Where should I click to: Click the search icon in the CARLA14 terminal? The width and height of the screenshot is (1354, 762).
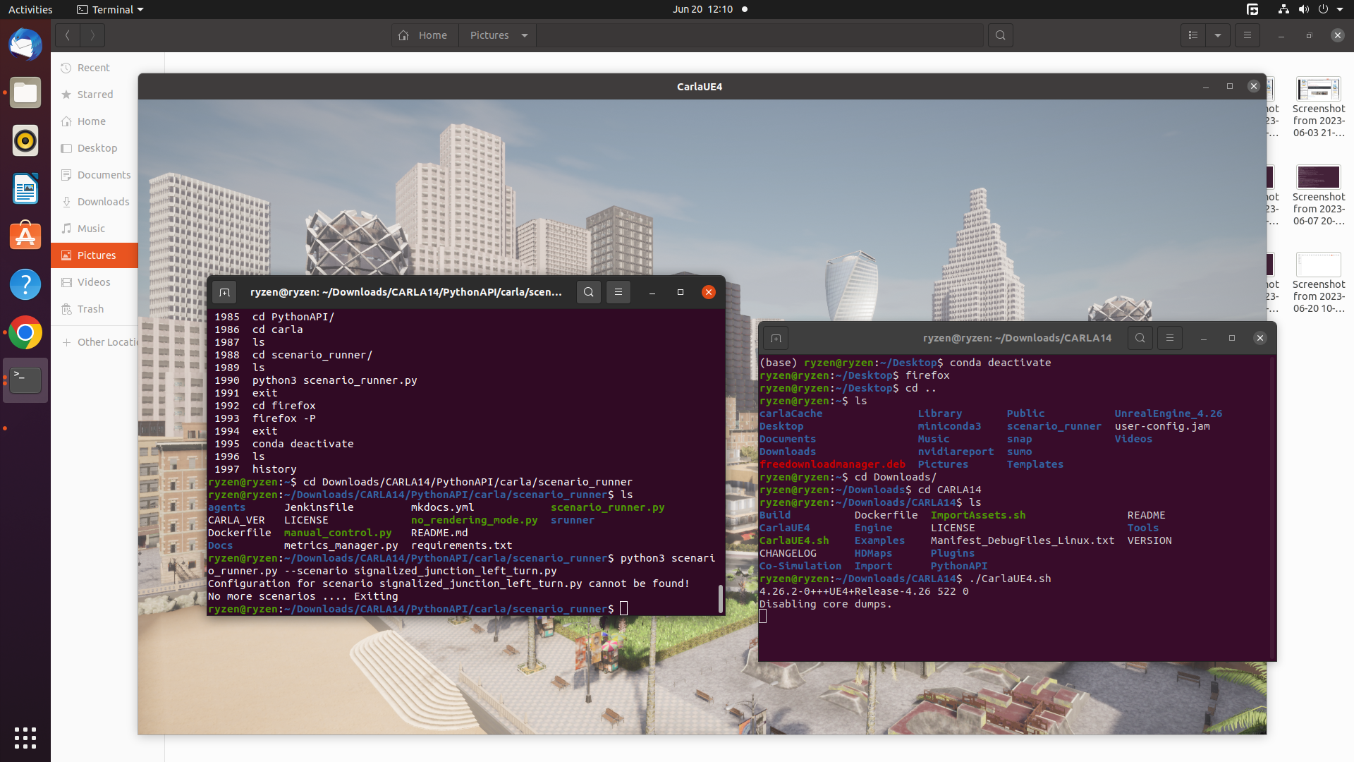1140,337
